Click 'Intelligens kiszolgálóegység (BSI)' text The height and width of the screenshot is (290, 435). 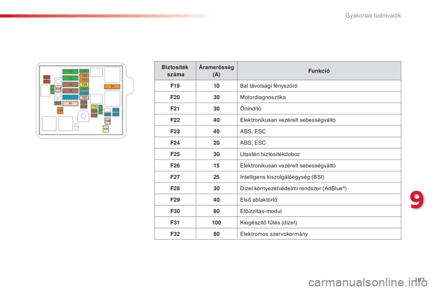click(282, 177)
